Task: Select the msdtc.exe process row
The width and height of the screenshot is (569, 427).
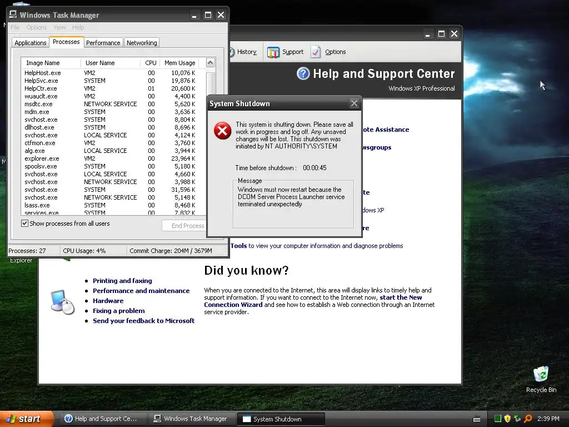Action: (x=113, y=104)
